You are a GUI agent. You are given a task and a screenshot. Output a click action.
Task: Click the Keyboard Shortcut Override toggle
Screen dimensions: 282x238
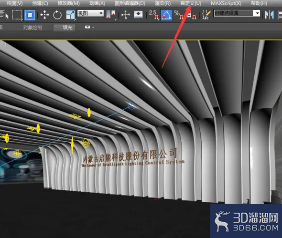tap(138, 15)
